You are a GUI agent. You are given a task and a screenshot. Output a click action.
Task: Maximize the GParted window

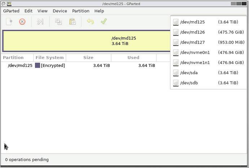click(239, 4)
